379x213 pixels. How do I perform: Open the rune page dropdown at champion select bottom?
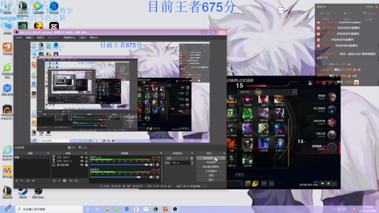click(235, 184)
